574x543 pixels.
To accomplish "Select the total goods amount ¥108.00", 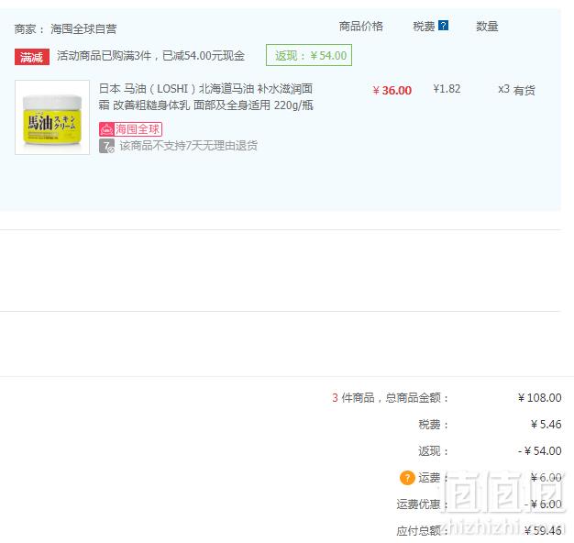I will click(539, 398).
